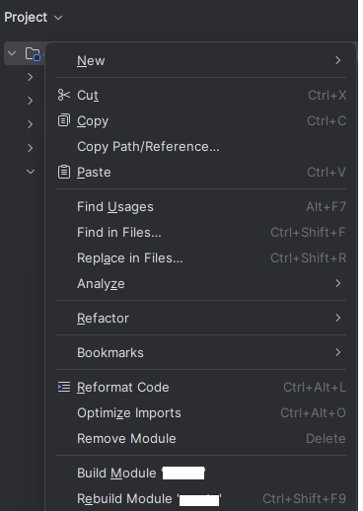The width and height of the screenshot is (363, 511).
Task: Choose Copy from the context menu
Action: tap(200, 121)
